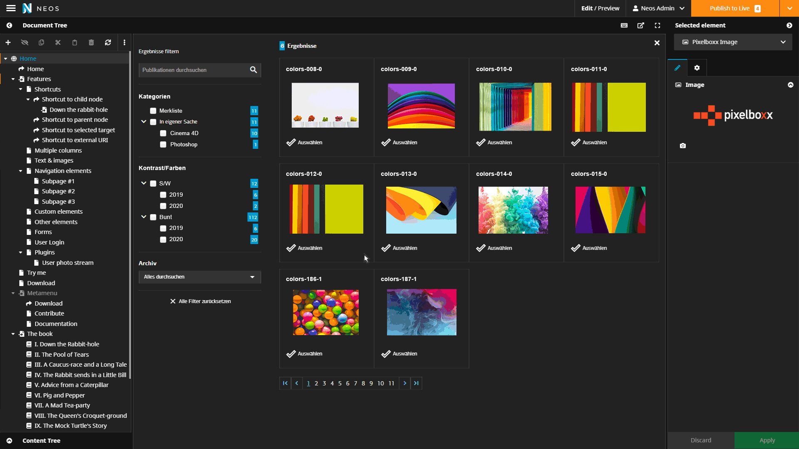Select the colors-014-0 powder thumbnail
Viewport: 799px width, 449px height.
[513, 210]
